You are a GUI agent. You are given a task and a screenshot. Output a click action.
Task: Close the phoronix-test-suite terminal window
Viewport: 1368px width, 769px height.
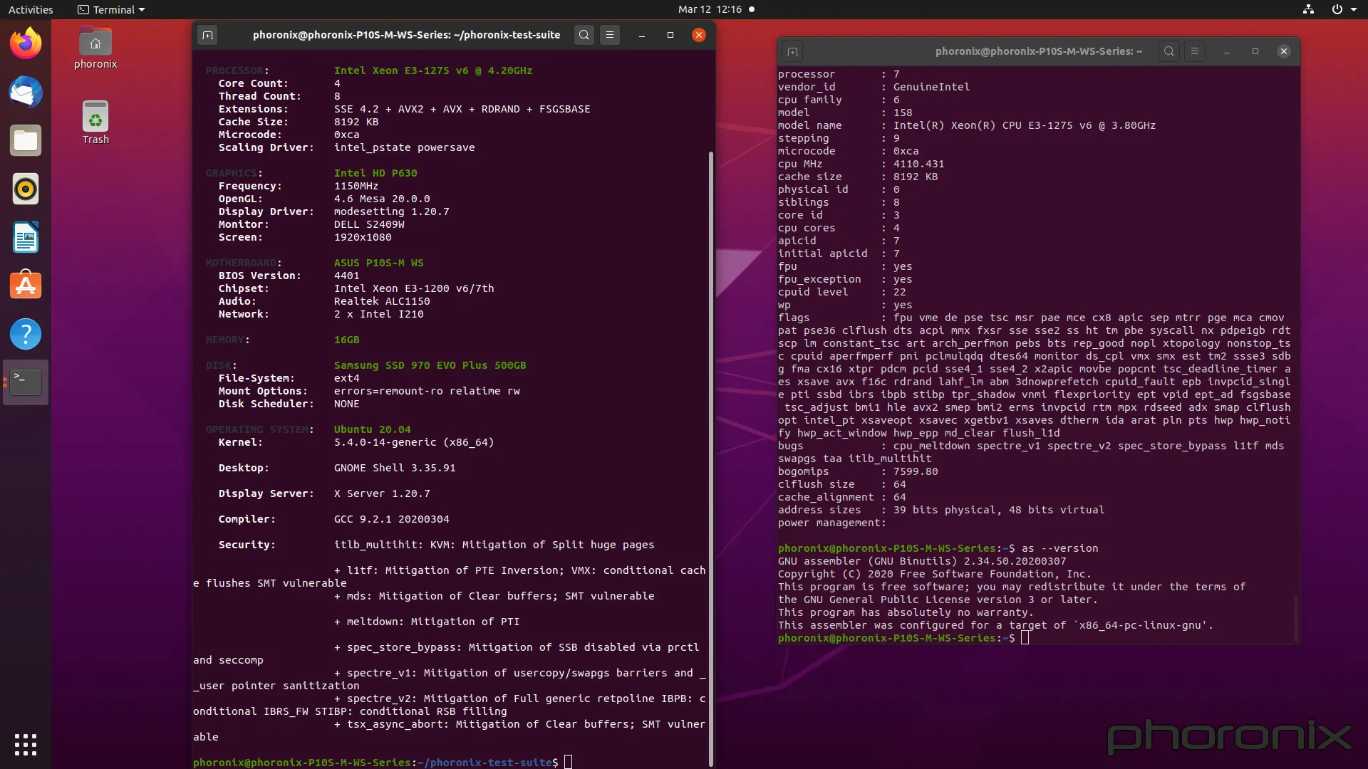coord(699,35)
